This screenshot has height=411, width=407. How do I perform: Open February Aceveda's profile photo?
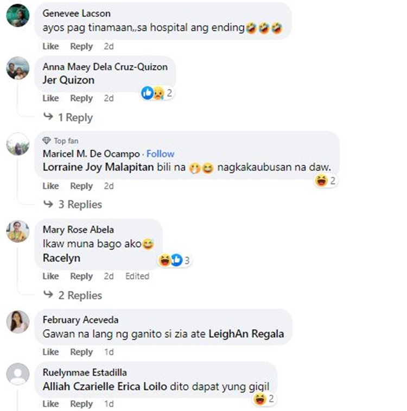pos(18,322)
